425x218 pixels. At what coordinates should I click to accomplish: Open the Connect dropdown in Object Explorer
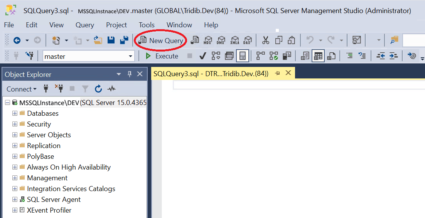point(22,89)
